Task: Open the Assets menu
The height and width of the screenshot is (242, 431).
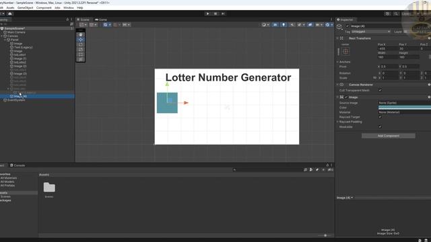Action: coord(10,7)
